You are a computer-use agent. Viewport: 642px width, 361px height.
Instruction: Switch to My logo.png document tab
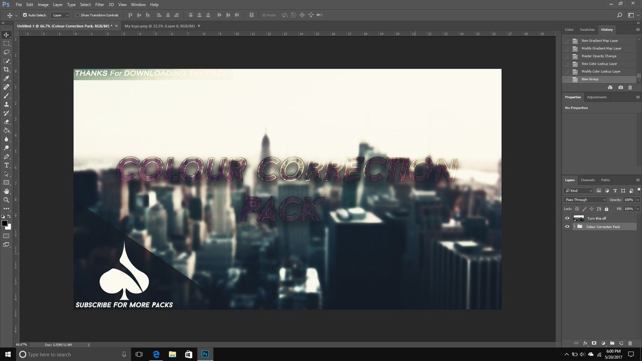coord(159,25)
